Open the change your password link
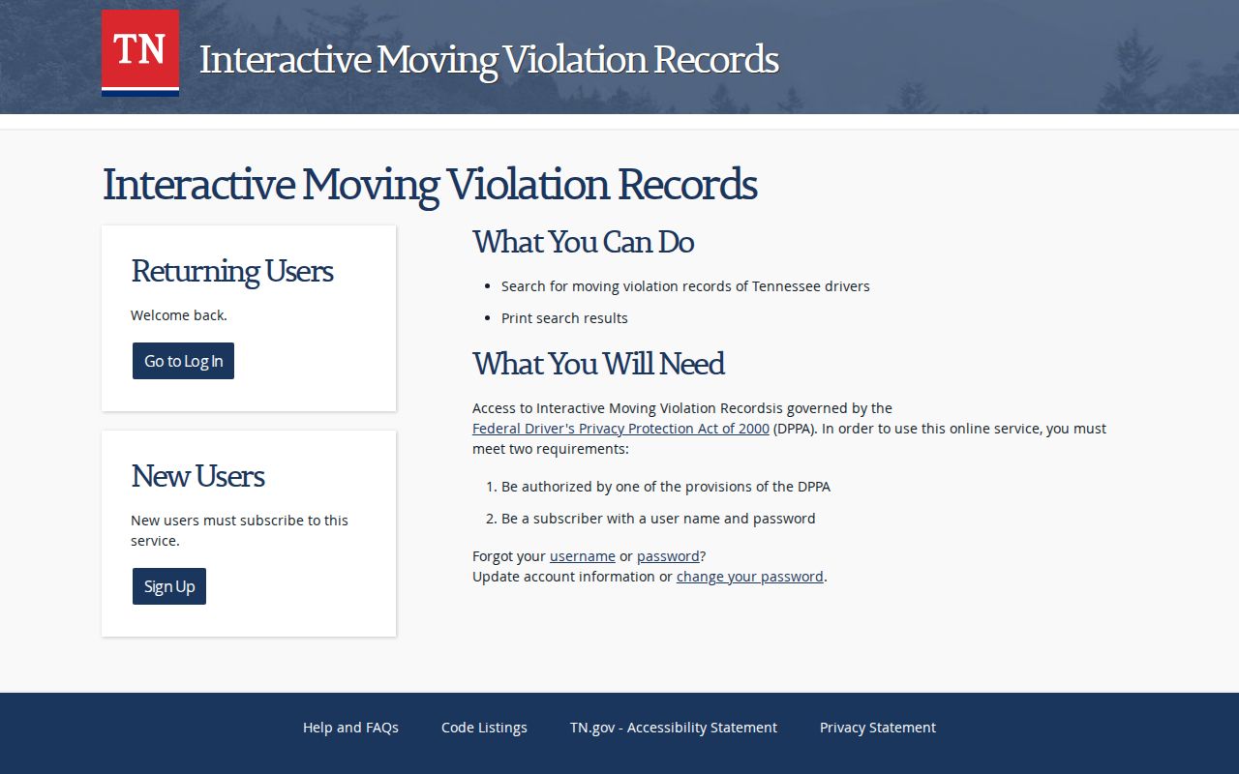The height and width of the screenshot is (774, 1239). click(750, 577)
